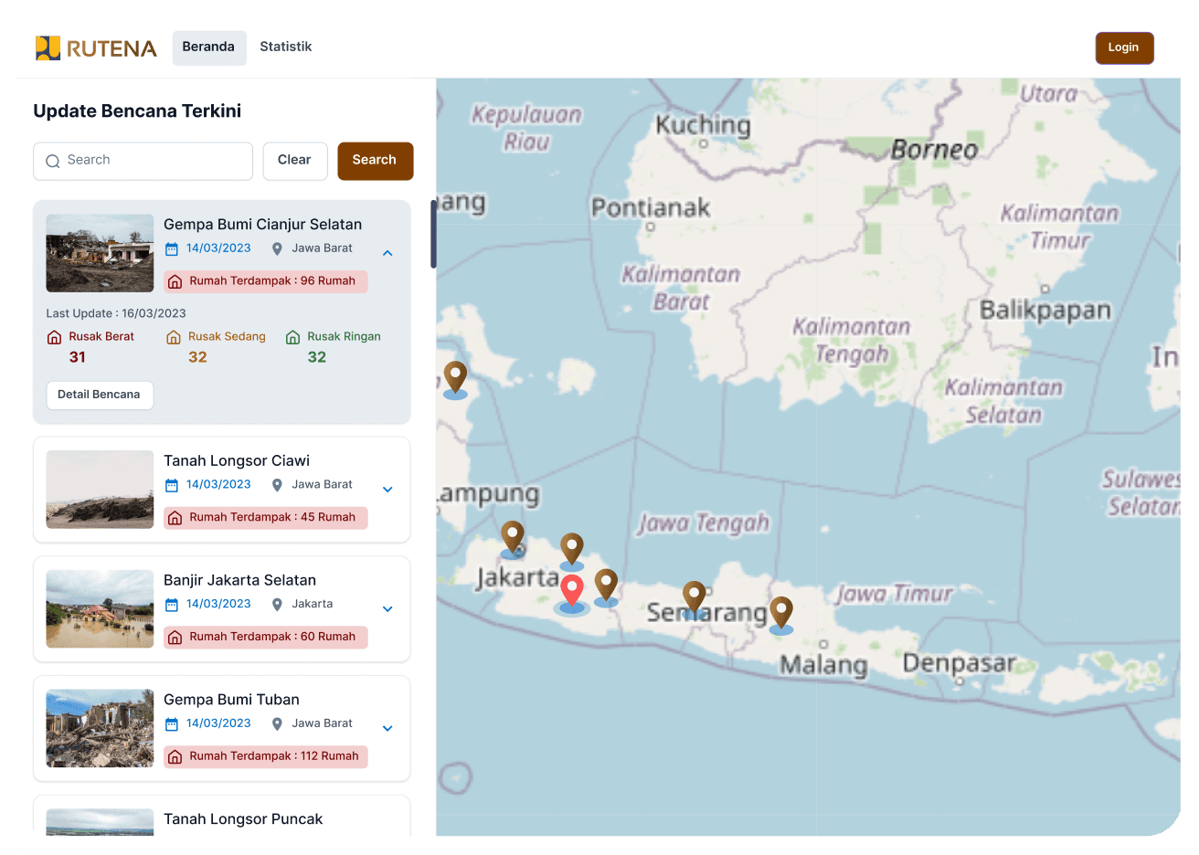Click the Denpasar label on the map
The width and height of the screenshot is (1199, 855).
pyautogui.click(x=960, y=664)
